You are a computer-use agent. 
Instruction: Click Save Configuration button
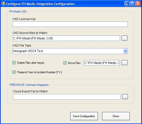(x=84, y=116)
